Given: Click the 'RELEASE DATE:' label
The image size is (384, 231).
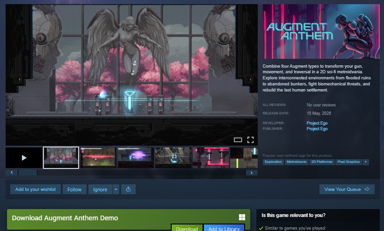Looking at the screenshot, I should (x=276, y=113).
